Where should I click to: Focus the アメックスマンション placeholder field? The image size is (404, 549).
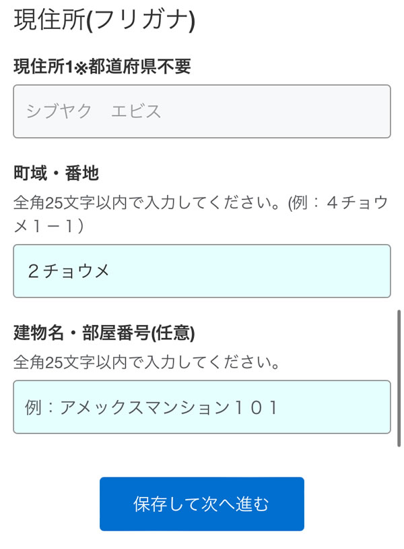point(201,407)
